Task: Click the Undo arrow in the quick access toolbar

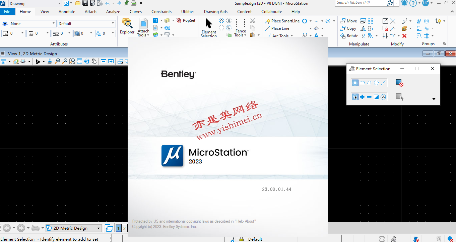Action: tap(108, 3)
